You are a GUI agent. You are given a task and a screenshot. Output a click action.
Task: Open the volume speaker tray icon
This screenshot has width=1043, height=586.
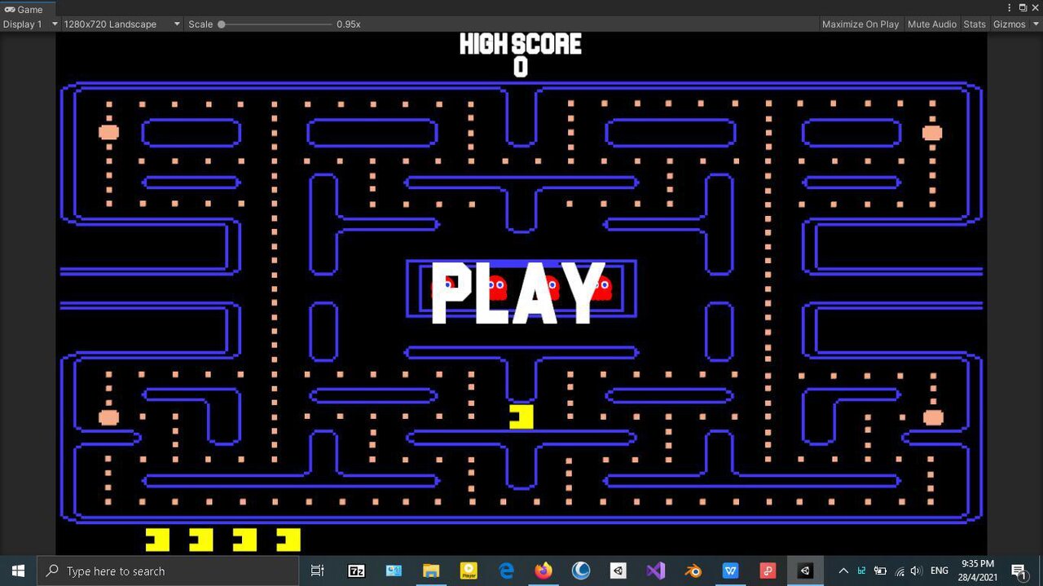(x=916, y=571)
